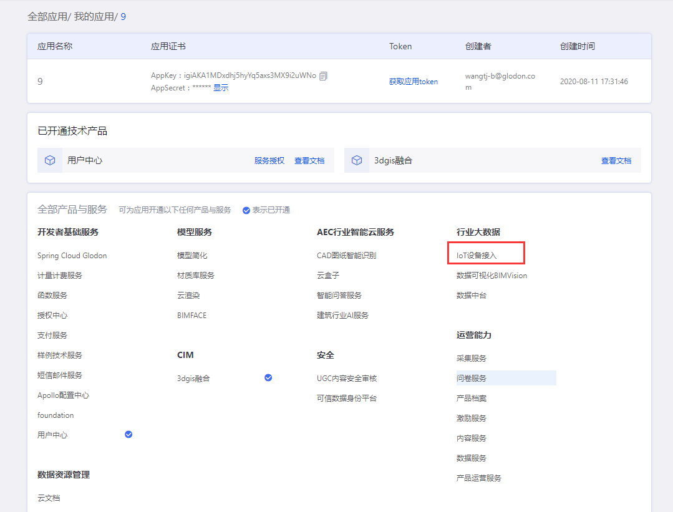Click the checkmark legend icon 表示已开通
Image resolution: width=673 pixels, height=512 pixels.
coord(246,210)
